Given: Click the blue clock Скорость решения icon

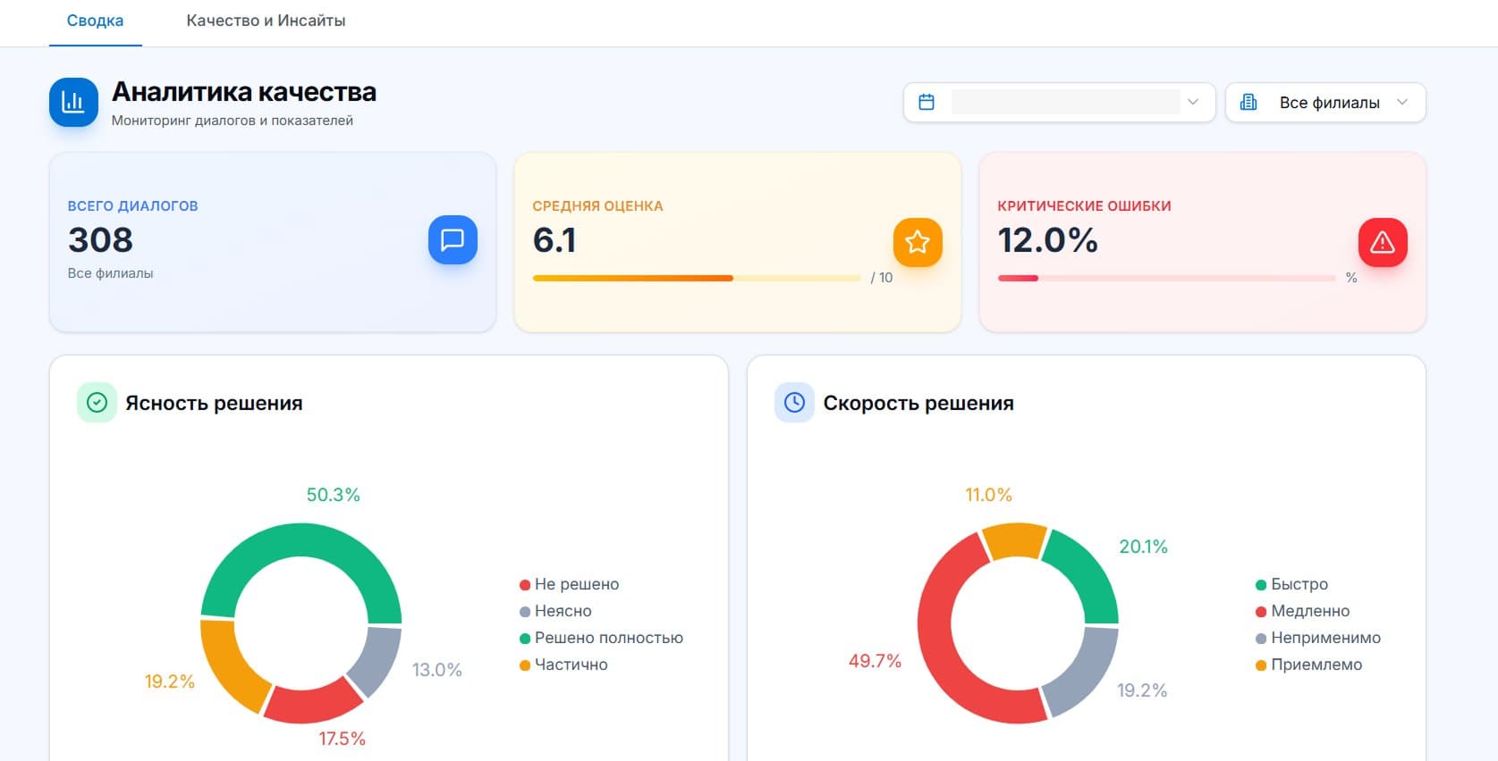Looking at the screenshot, I should click(x=794, y=403).
